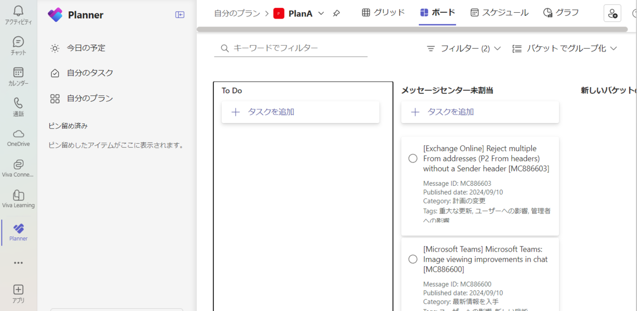Click the メッセージセンター未割当 bucket title
Screen dimensions: 637x311
pos(447,91)
